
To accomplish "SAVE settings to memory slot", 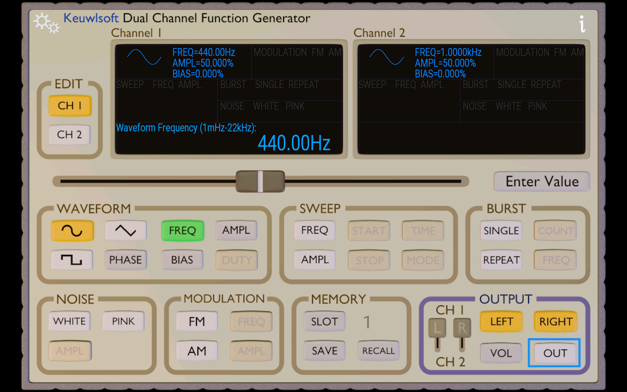I will coord(324,351).
